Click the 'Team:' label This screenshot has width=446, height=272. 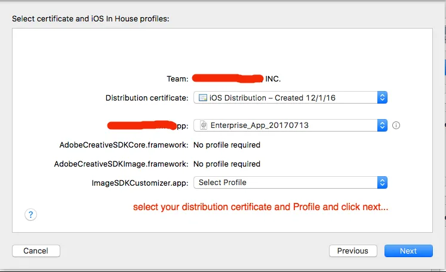coord(177,79)
